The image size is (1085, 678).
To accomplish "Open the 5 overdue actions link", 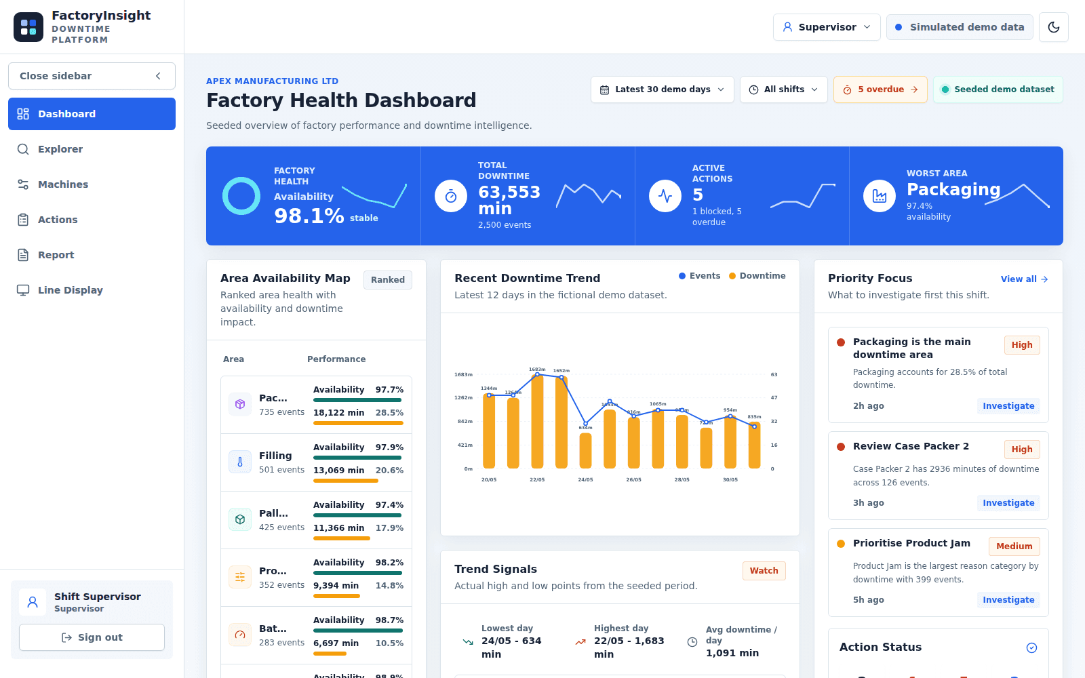I will tap(880, 89).
